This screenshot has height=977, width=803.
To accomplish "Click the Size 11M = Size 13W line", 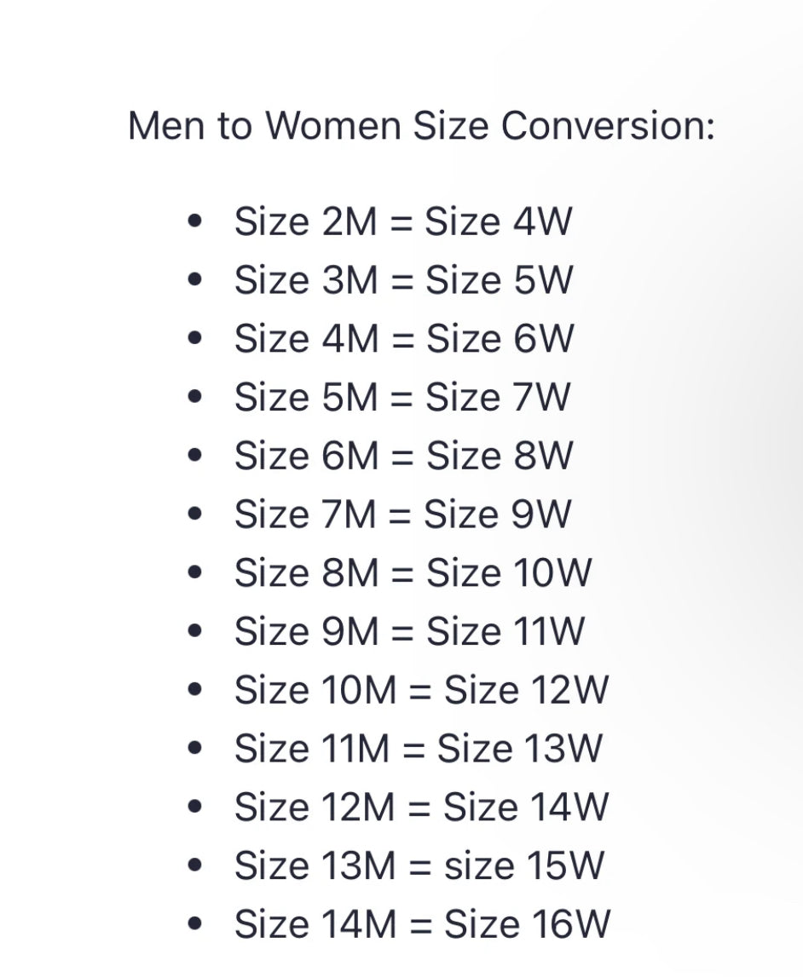I will click(x=419, y=749).
